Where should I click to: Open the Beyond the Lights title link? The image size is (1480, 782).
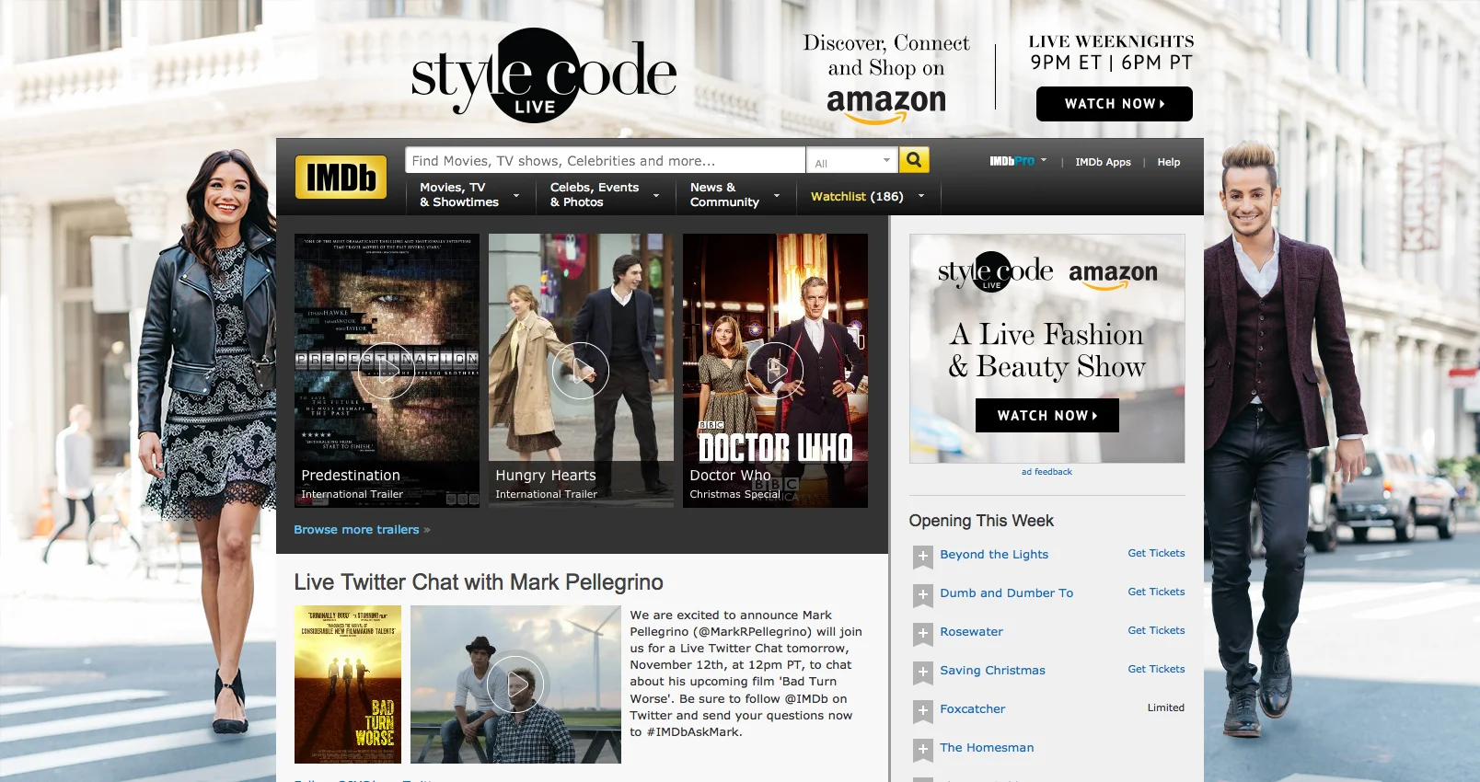click(x=994, y=555)
